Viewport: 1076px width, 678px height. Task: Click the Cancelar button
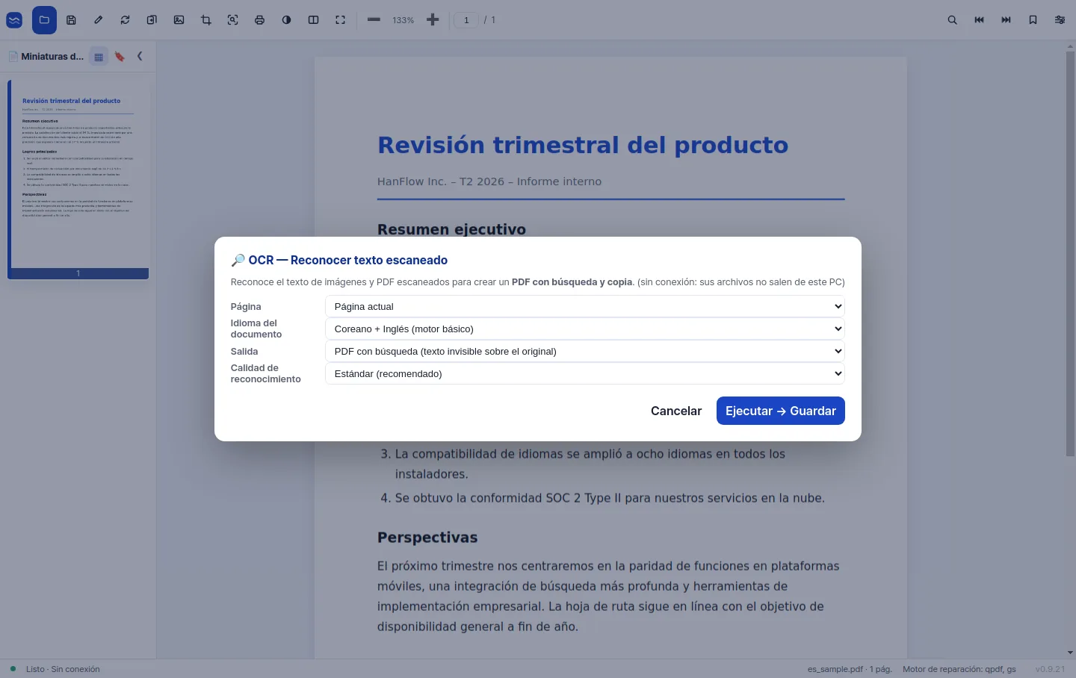click(676, 411)
